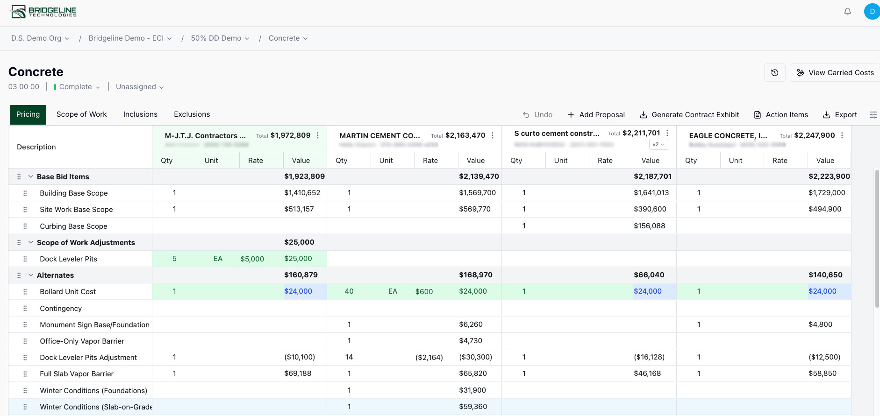Open the Unassigned assignee dropdown

tap(140, 87)
